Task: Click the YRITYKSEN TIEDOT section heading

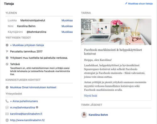Action: point(18,38)
